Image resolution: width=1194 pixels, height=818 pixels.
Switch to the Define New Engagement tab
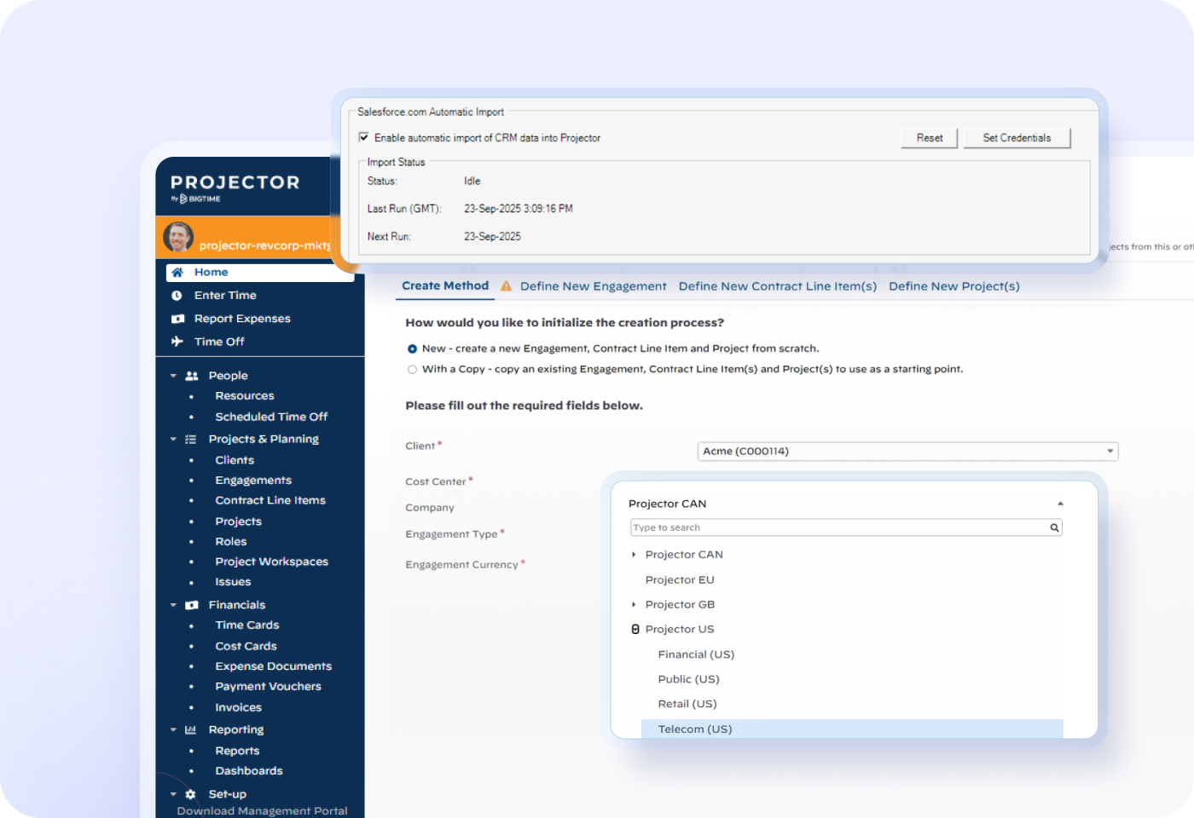(593, 286)
